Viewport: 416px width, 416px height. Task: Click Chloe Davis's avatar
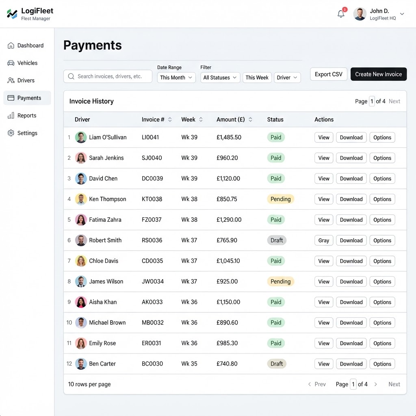point(81,261)
